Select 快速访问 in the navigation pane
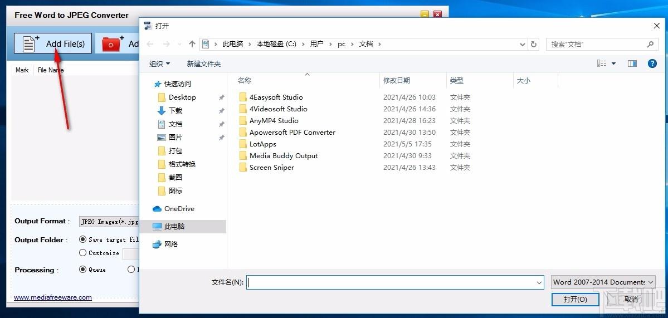Image resolution: width=668 pixels, height=318 pixels. point(178,84)
